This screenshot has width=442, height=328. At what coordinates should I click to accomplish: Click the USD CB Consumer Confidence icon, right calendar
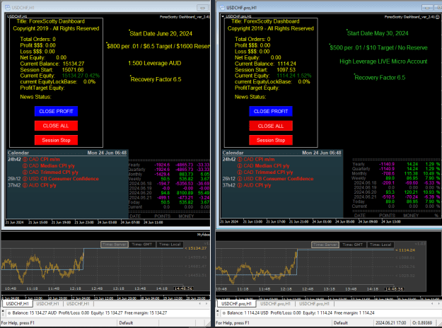(x=240, y=179)
